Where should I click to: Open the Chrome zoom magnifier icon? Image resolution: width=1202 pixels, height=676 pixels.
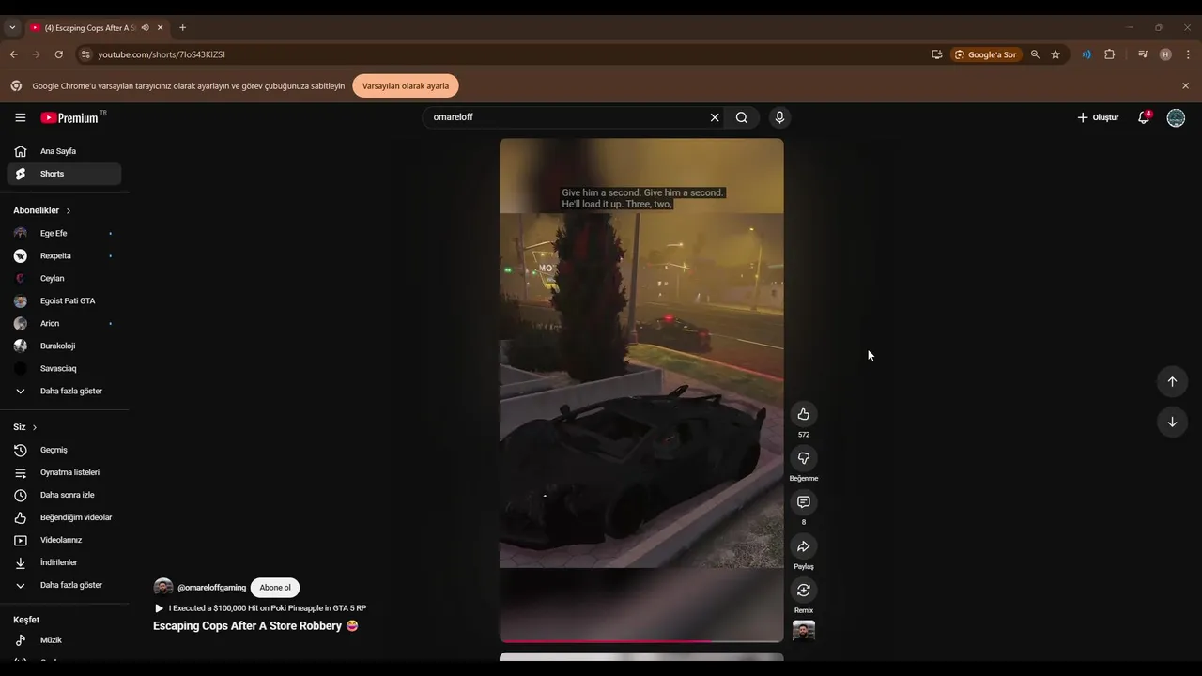click(x=1035, y=54)
